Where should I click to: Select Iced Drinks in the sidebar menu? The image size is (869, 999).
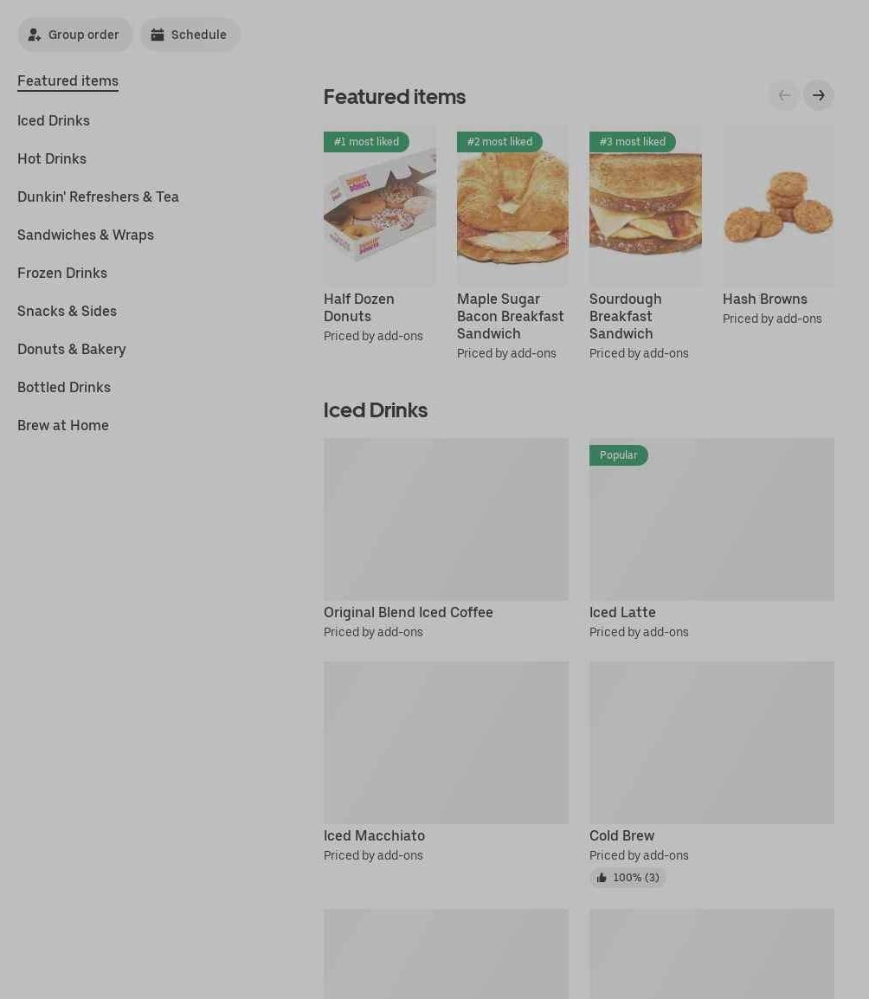54,120
